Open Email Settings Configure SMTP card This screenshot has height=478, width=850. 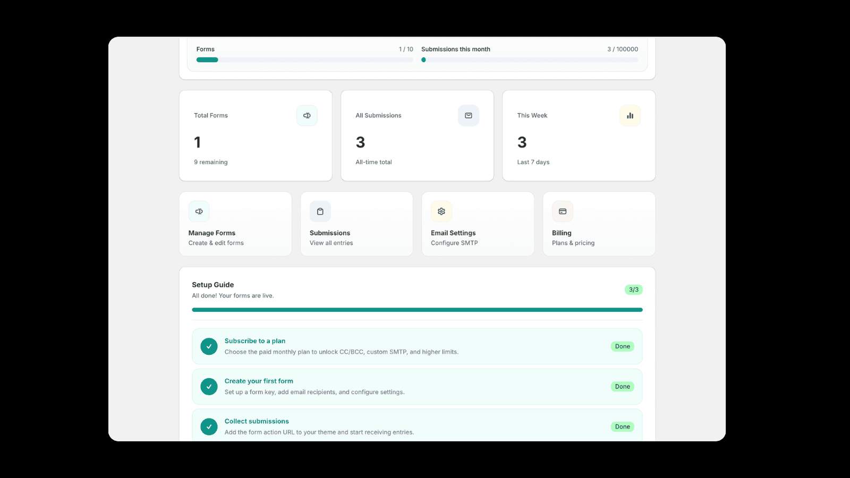pyautogui.click(x=478, y=224)
